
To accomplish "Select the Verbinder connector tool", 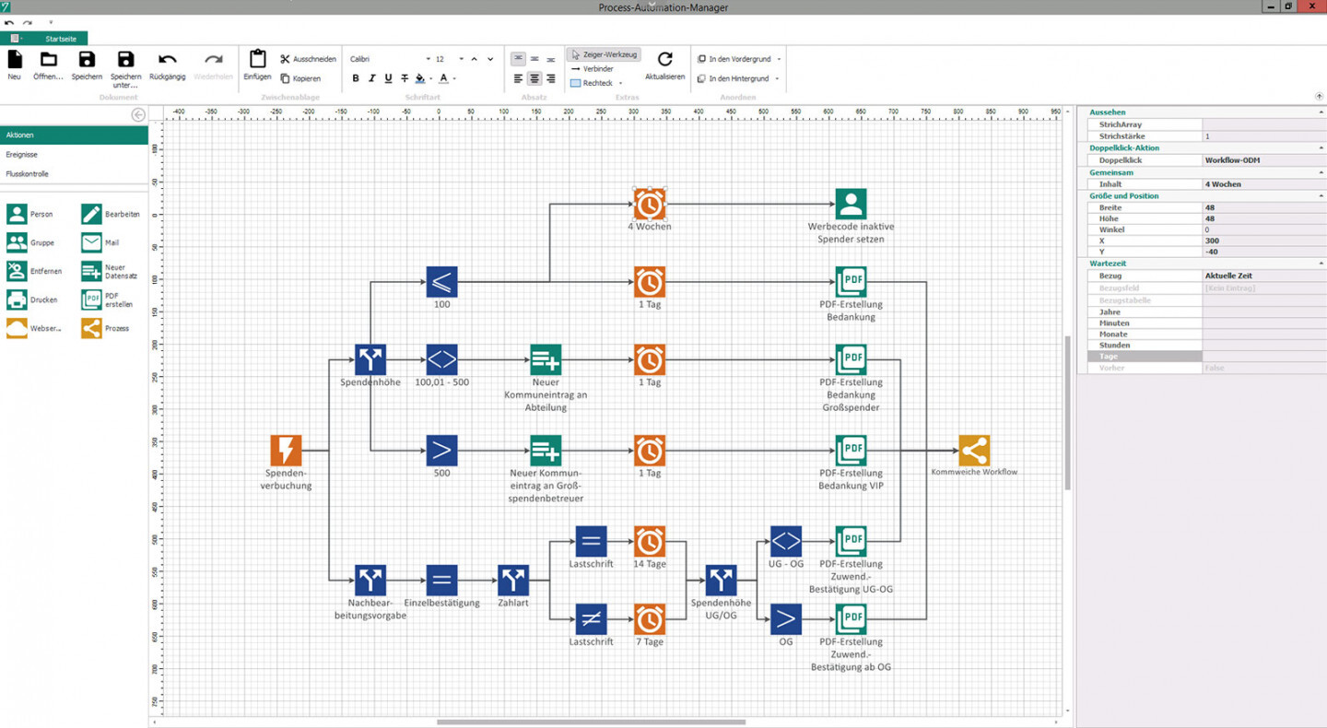I will (x=593, y=69).
